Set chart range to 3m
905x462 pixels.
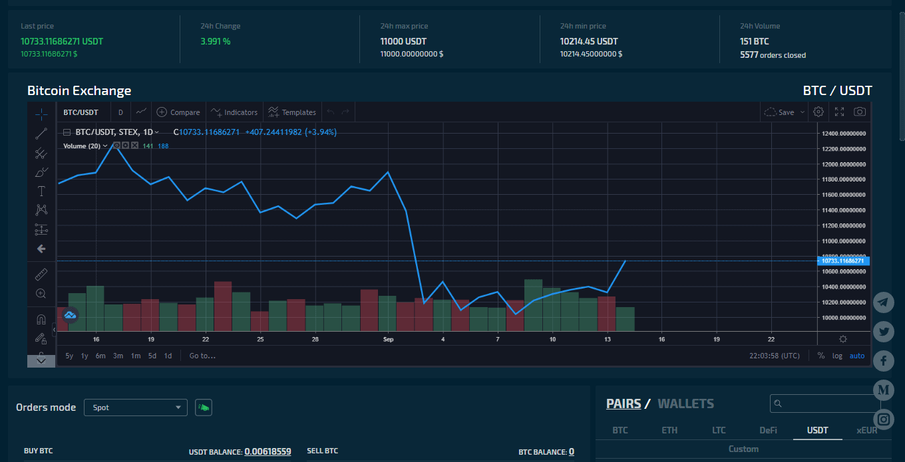click(118, 356)
